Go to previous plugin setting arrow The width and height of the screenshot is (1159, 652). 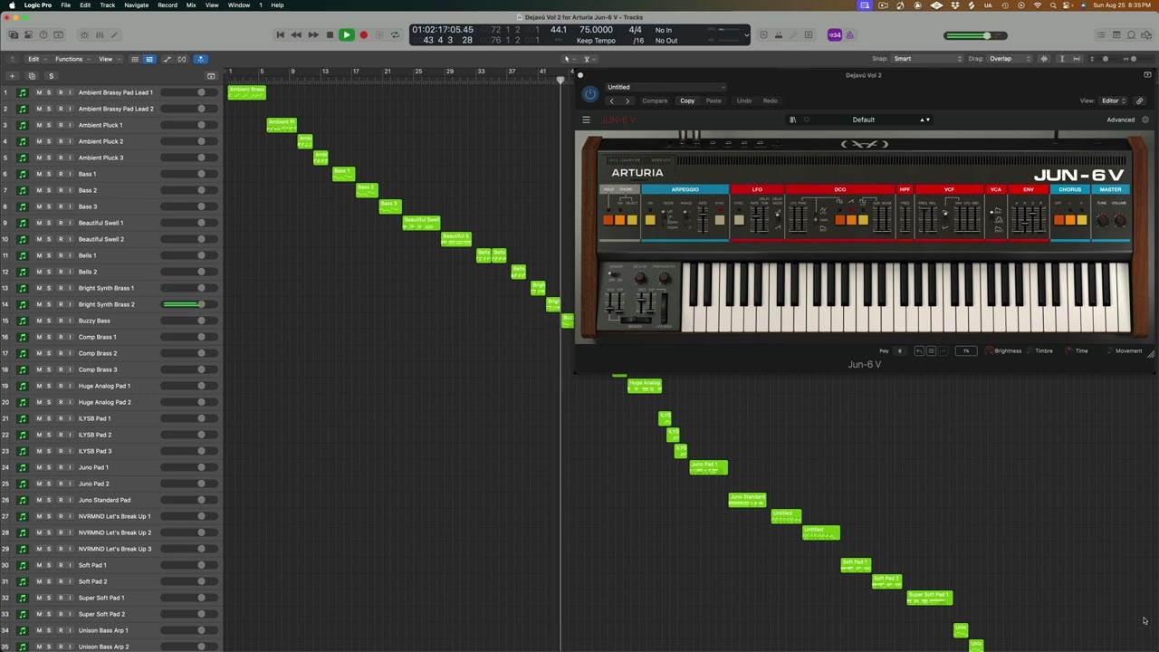[x=612, y=101]
